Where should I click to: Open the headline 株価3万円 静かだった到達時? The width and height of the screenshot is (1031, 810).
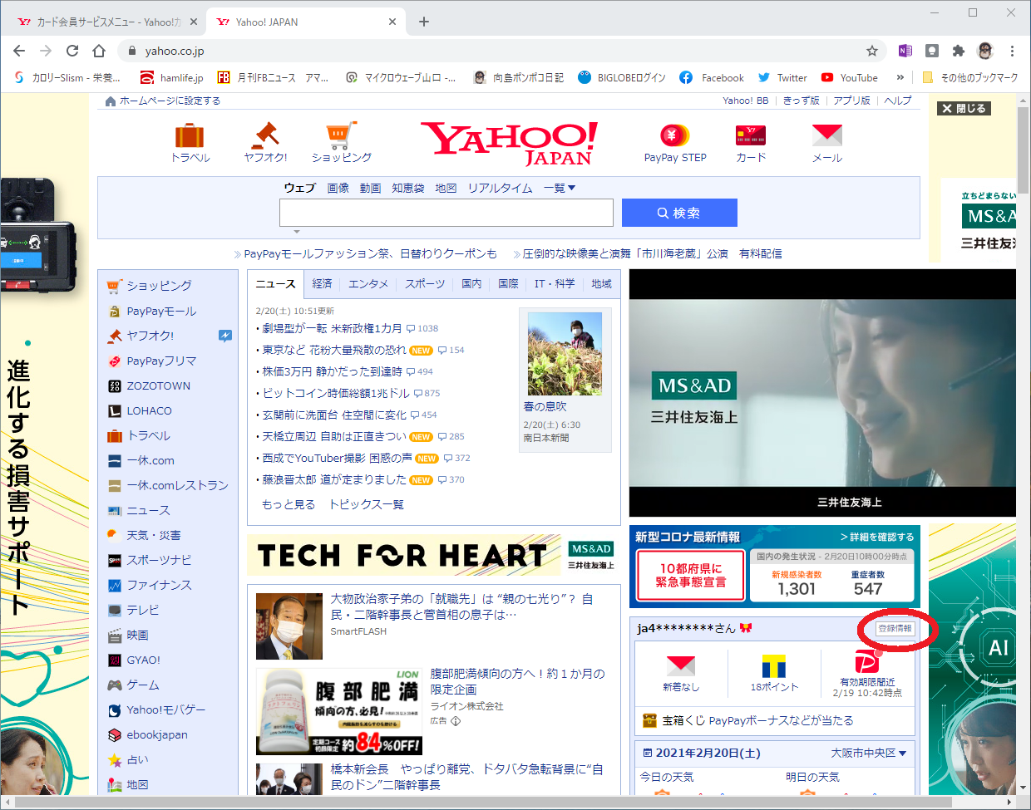point(332,371)
